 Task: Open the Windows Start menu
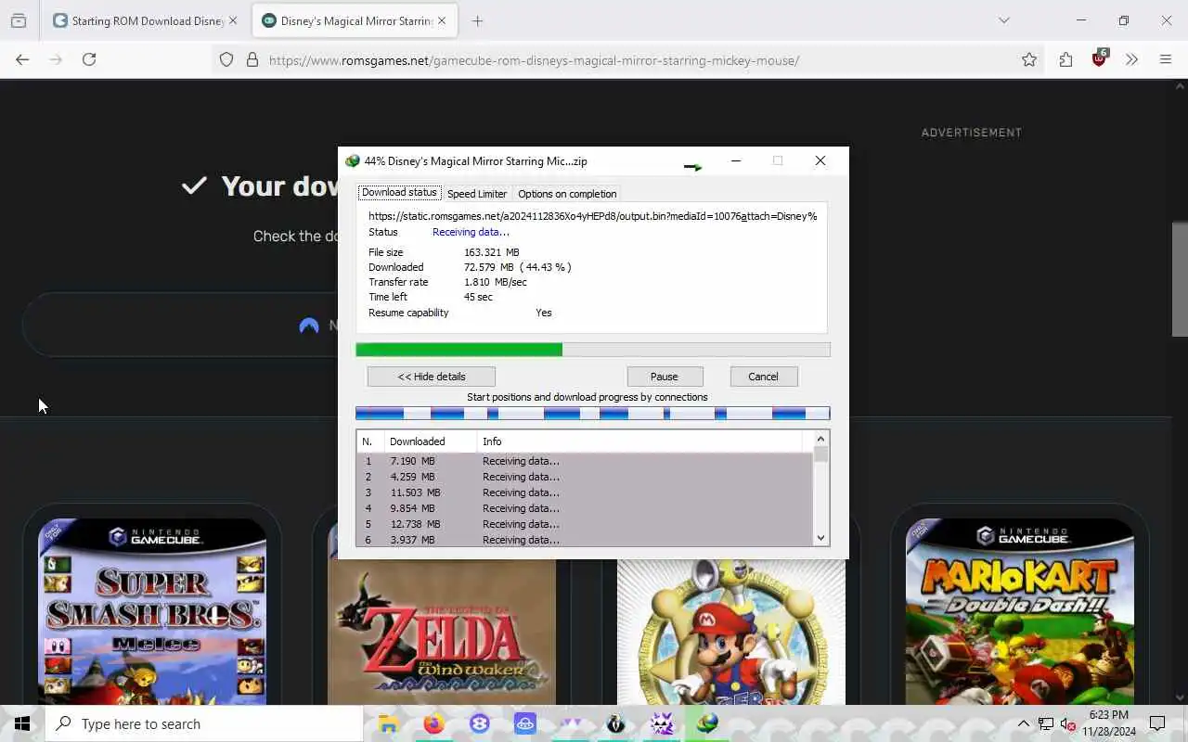point(22,724)
